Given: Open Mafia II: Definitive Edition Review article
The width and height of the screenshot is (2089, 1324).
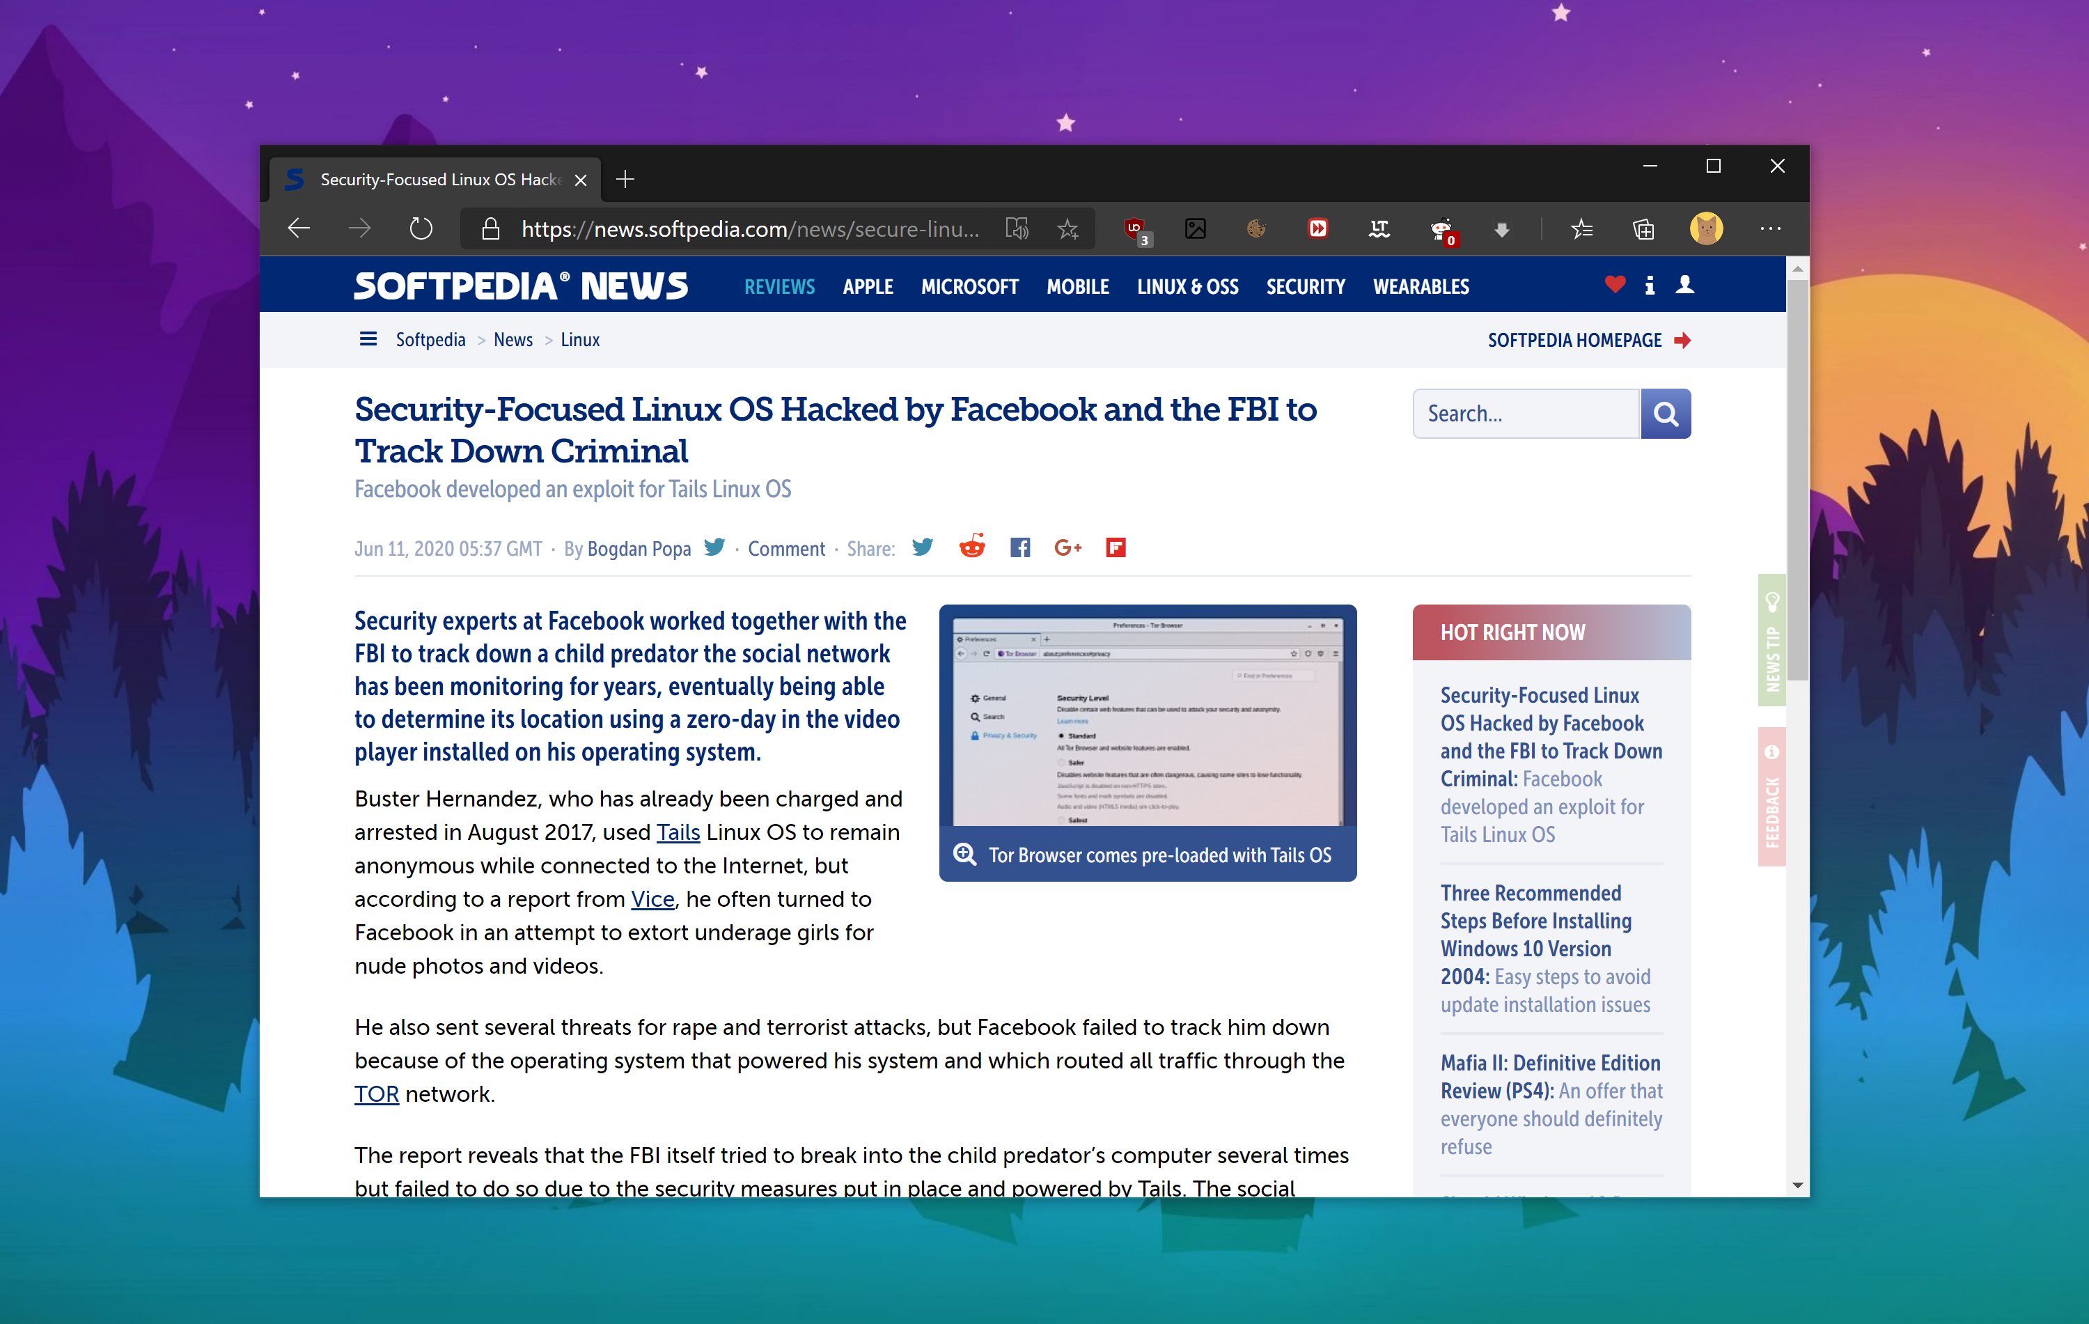Looking at the screenshot, I should point(1551,1105).
